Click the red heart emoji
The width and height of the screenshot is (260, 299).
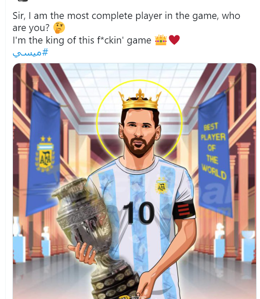174,40
